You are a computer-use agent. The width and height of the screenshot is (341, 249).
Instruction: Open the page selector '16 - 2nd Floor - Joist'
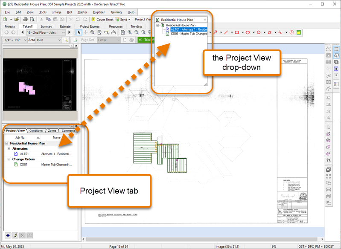pos(46,32)
